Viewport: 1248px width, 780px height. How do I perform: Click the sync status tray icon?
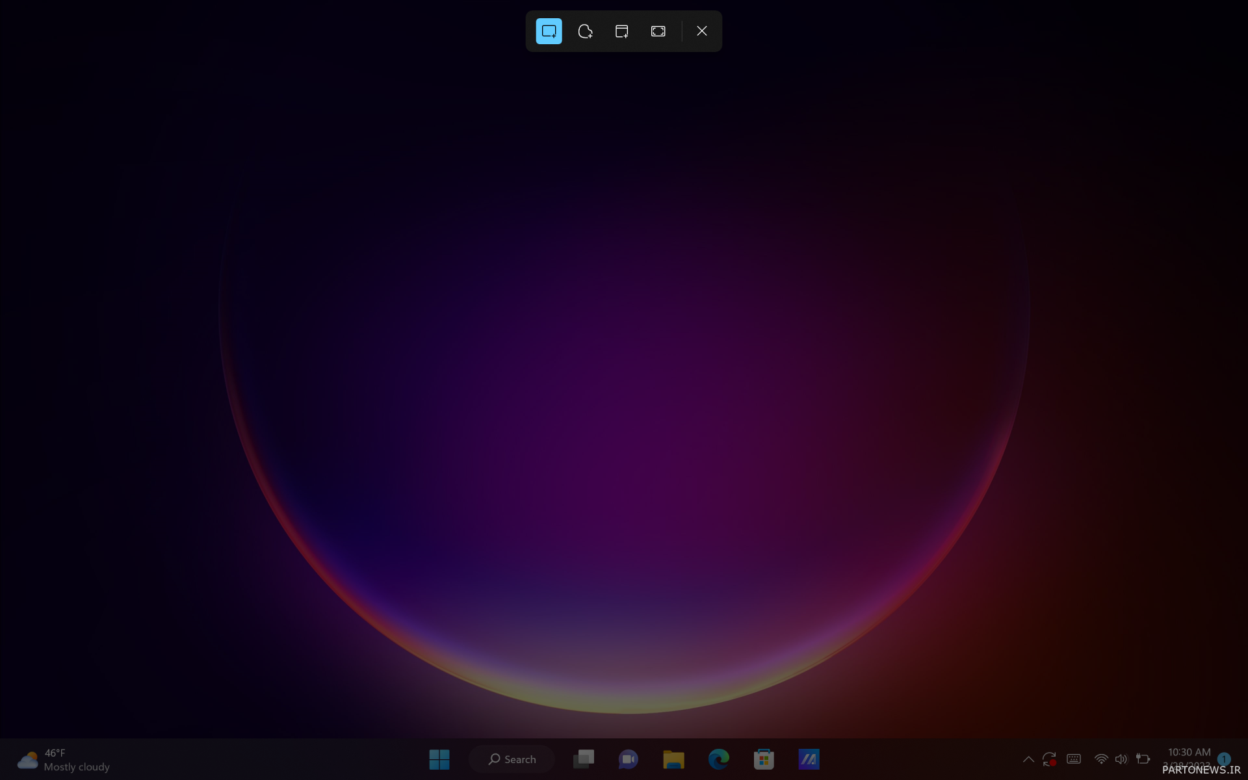pos(1049,759)
